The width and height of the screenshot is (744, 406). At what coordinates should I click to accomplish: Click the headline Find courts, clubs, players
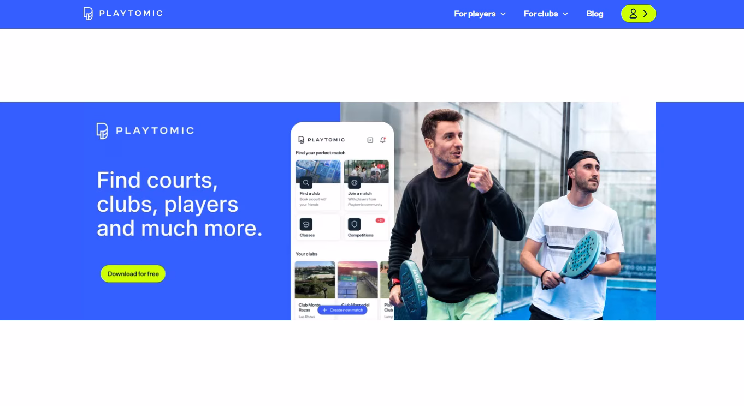tap(179, 204)
